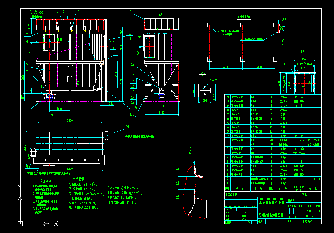This screenshot has width=334, height=233.
Task: Select the top-left foundation column square
Action: click(209, 25)
